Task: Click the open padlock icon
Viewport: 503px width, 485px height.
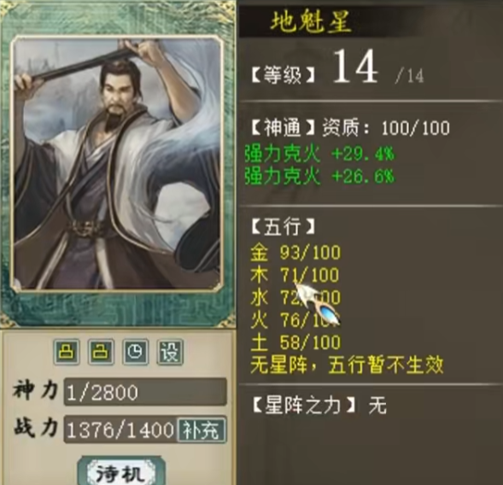Action: pyautogui.click(x=102, y=352)
